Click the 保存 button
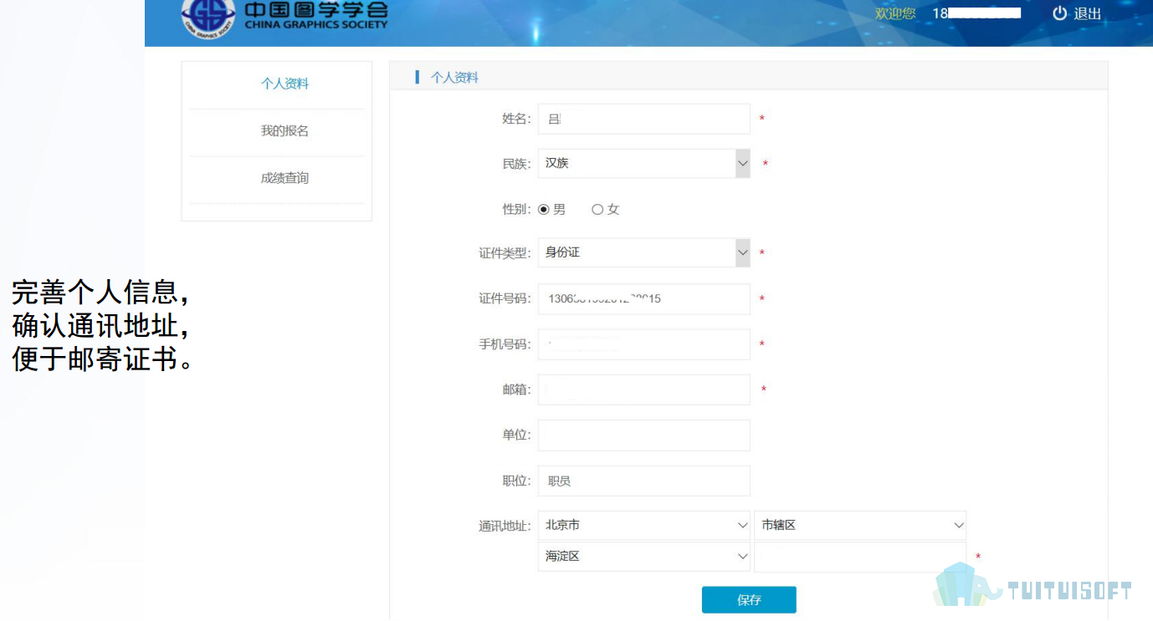Image resolution: width=1153 pixels, height=621 pixels. 749,600
